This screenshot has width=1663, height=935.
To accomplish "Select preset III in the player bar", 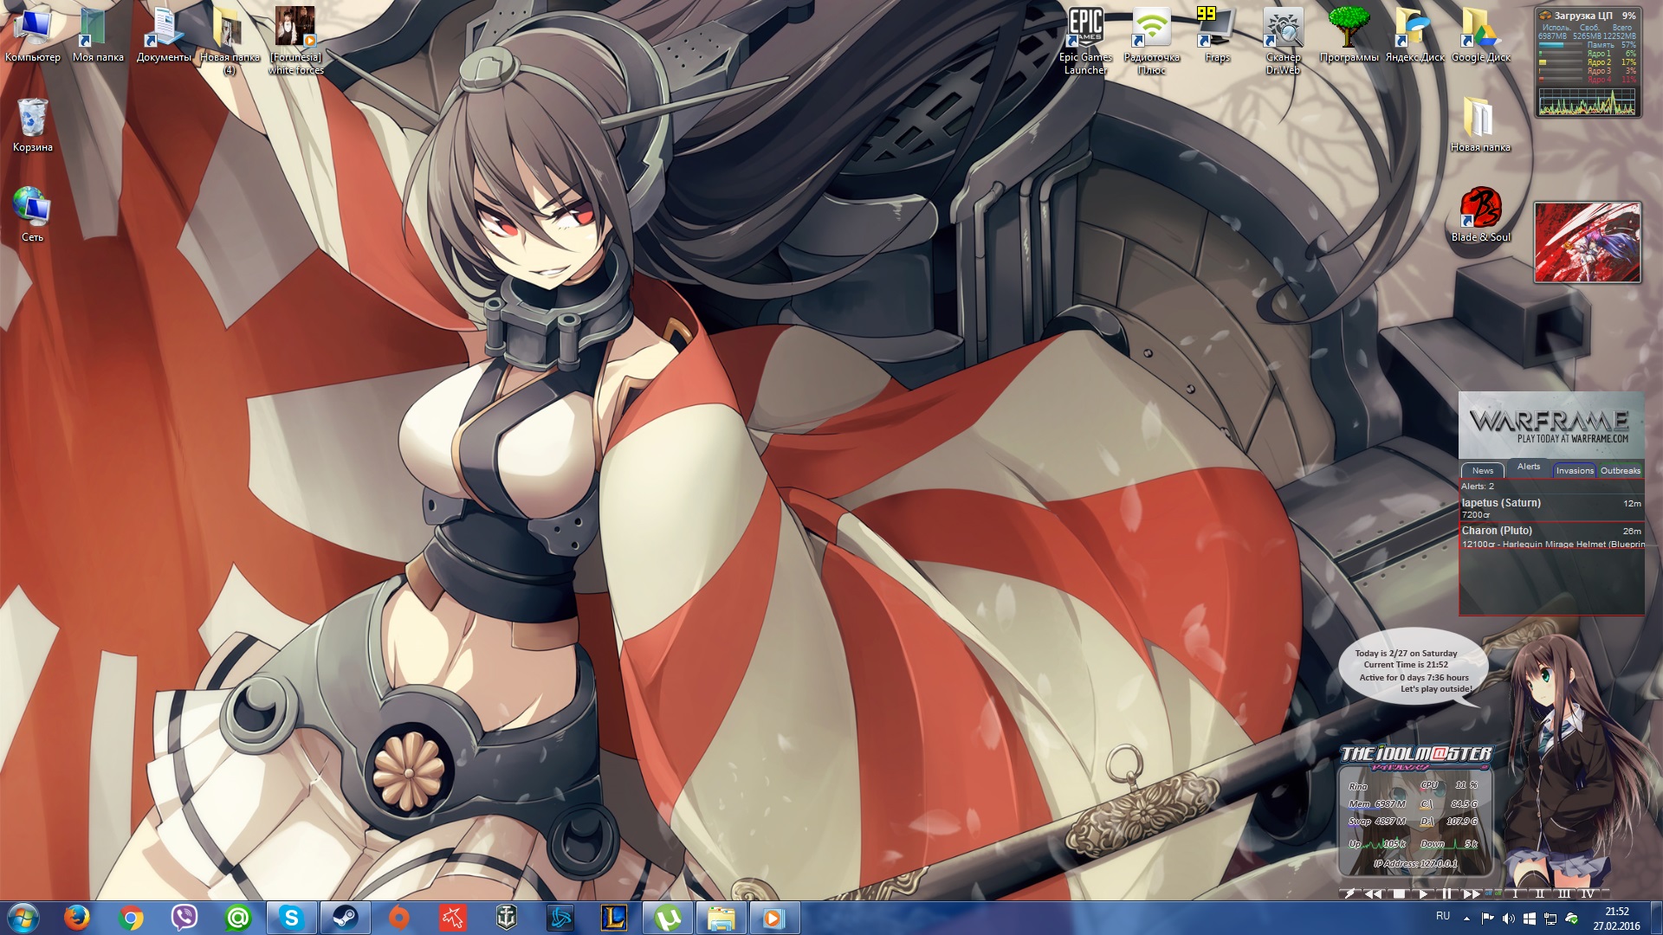I will click(1564, 893).
